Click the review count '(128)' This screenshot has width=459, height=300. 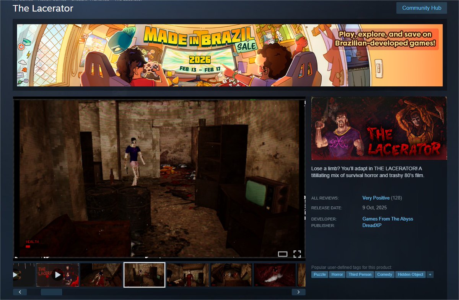pos(396,198)
